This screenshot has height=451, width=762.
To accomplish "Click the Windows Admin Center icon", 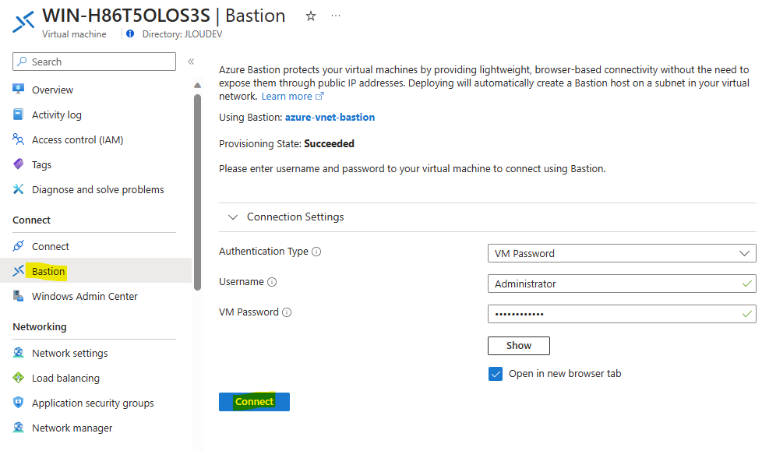I will (x=18, y=296).
